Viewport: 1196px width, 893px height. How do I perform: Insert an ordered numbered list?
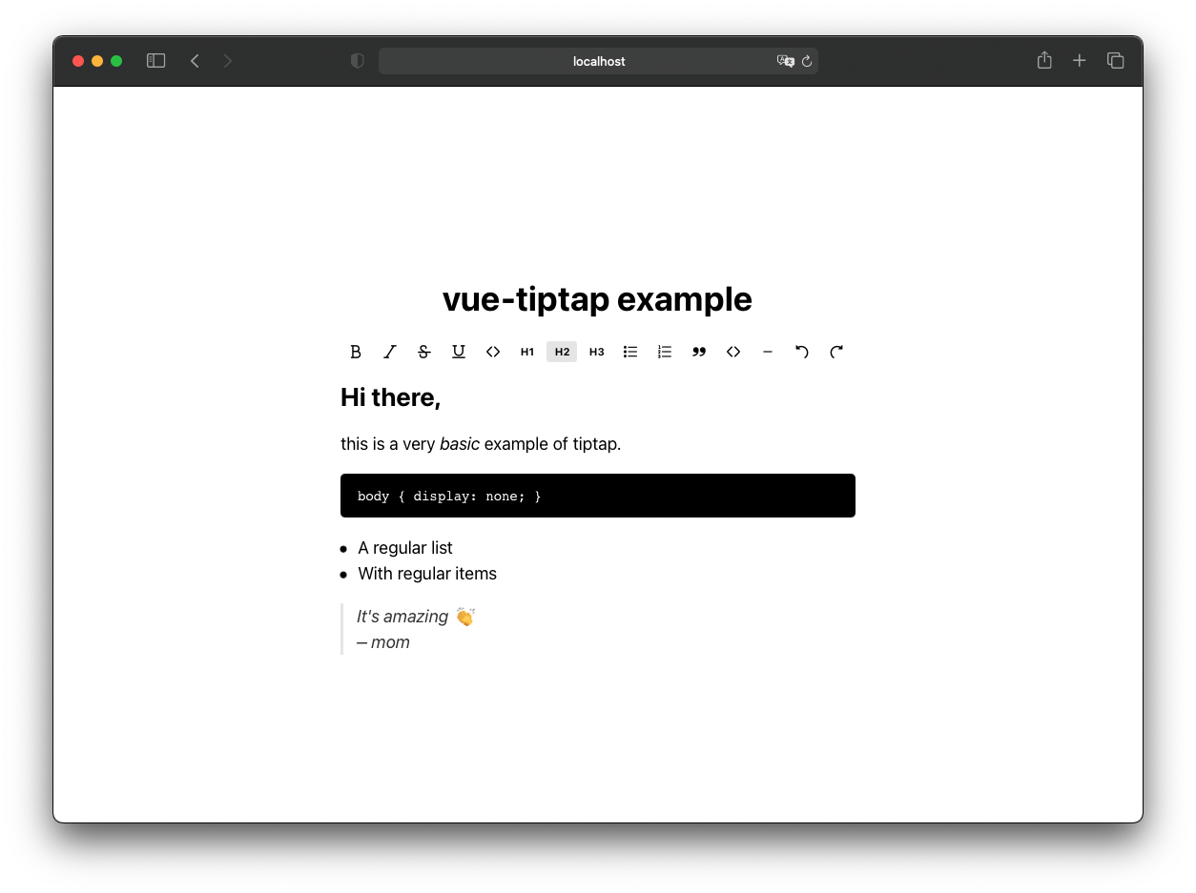[665, 352]
